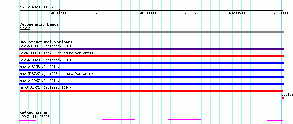This screenshot has width=293, height=124.
Task: Click the 40288400 ruler position label
Action: click(x=193, y=13)
